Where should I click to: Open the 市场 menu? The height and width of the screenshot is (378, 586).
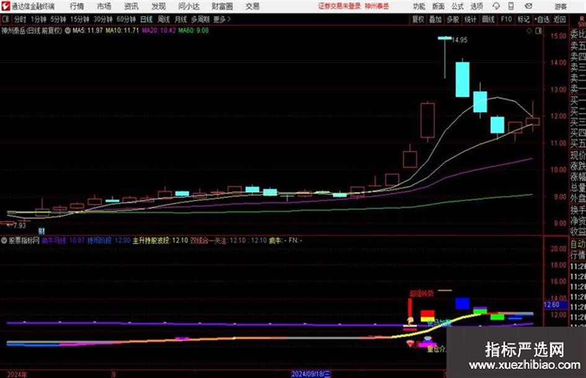pos(104,6)
